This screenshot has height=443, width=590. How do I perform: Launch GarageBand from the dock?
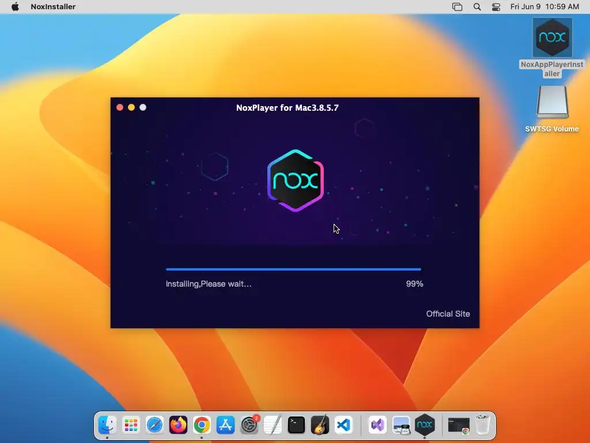coord(320,425)
